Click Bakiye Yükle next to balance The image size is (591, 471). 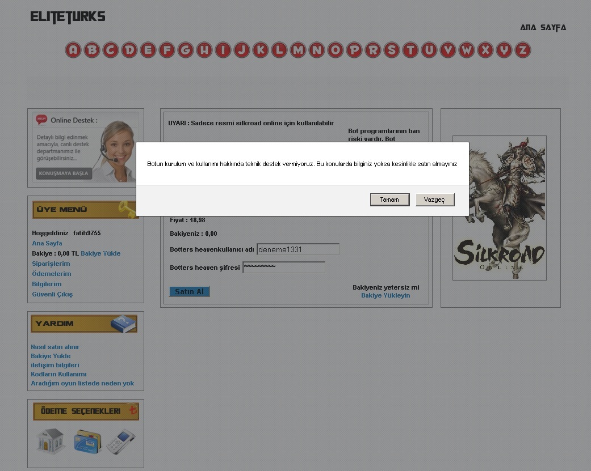100,253
